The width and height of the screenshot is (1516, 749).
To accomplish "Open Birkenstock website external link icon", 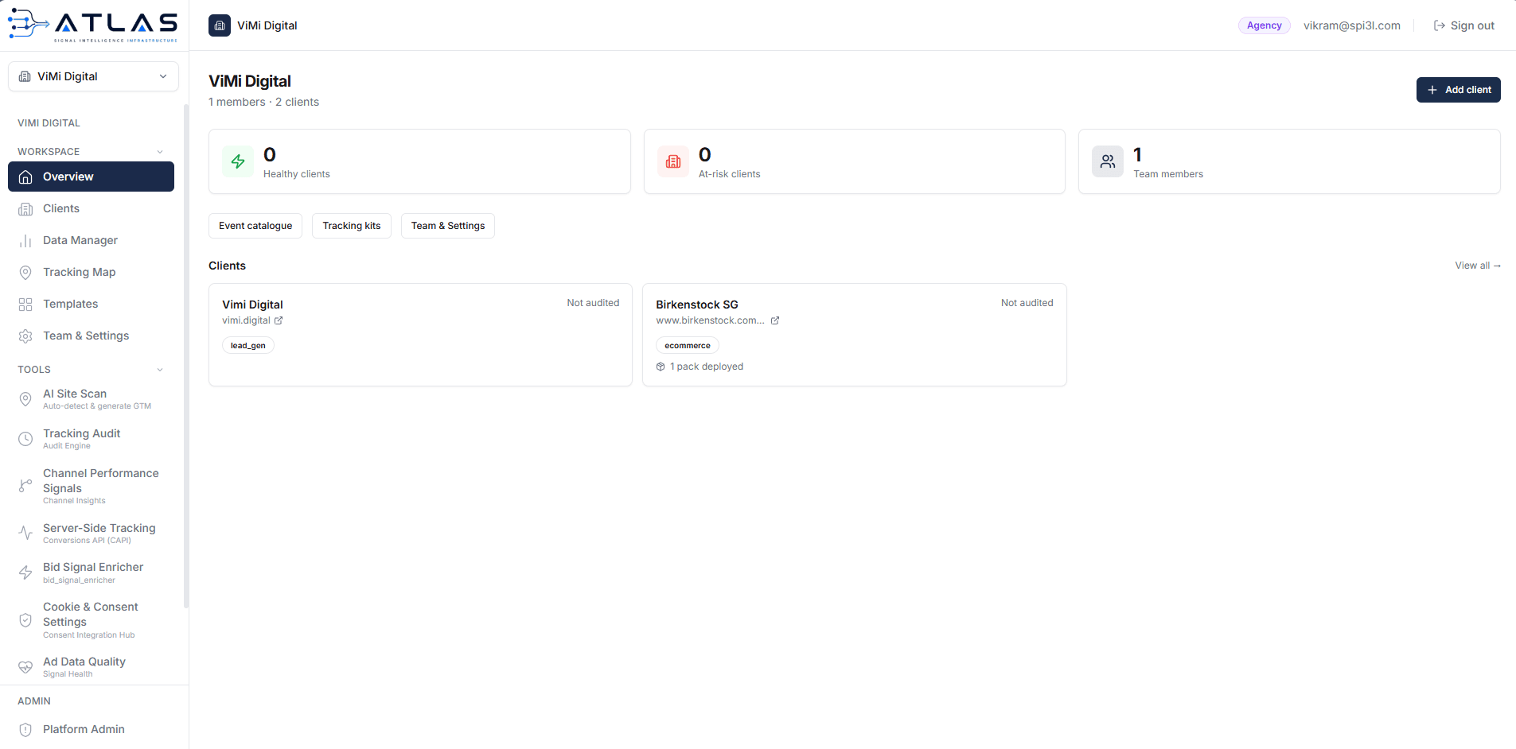I will (775, 320).
